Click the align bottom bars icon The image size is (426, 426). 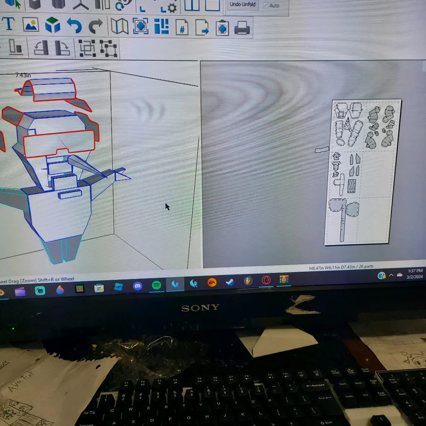(16, 47)
